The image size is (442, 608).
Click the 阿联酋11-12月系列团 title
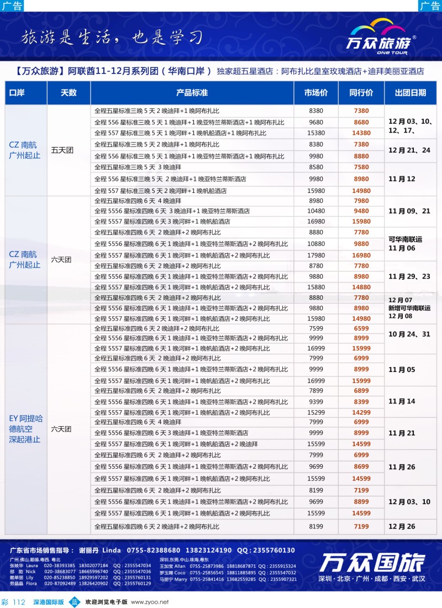coord(113,71)
